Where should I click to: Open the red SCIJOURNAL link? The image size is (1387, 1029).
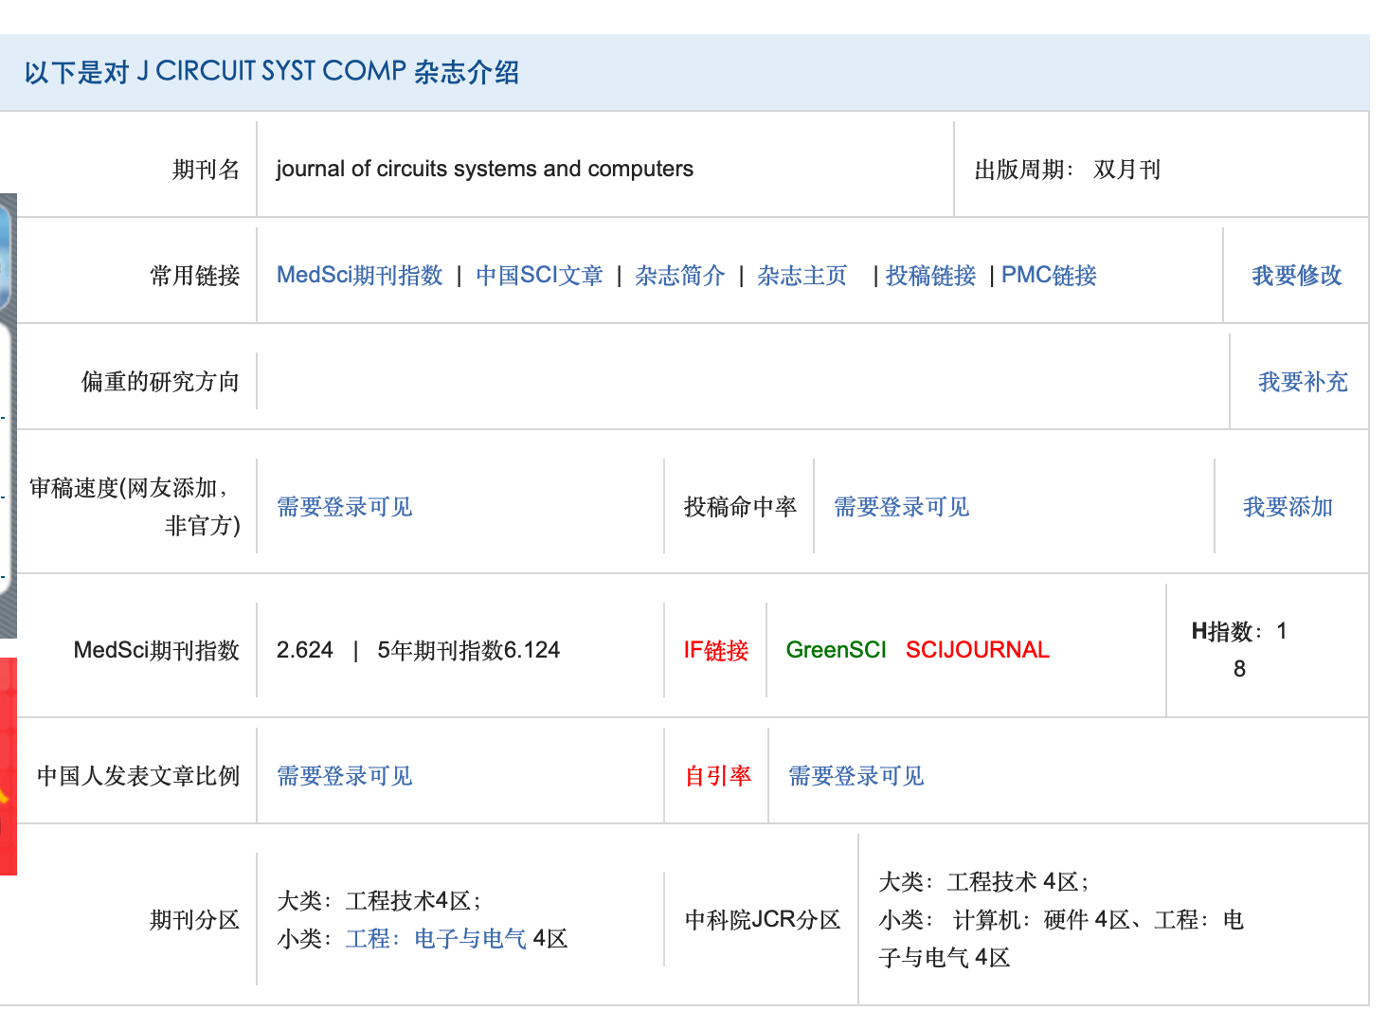[977, 650]
